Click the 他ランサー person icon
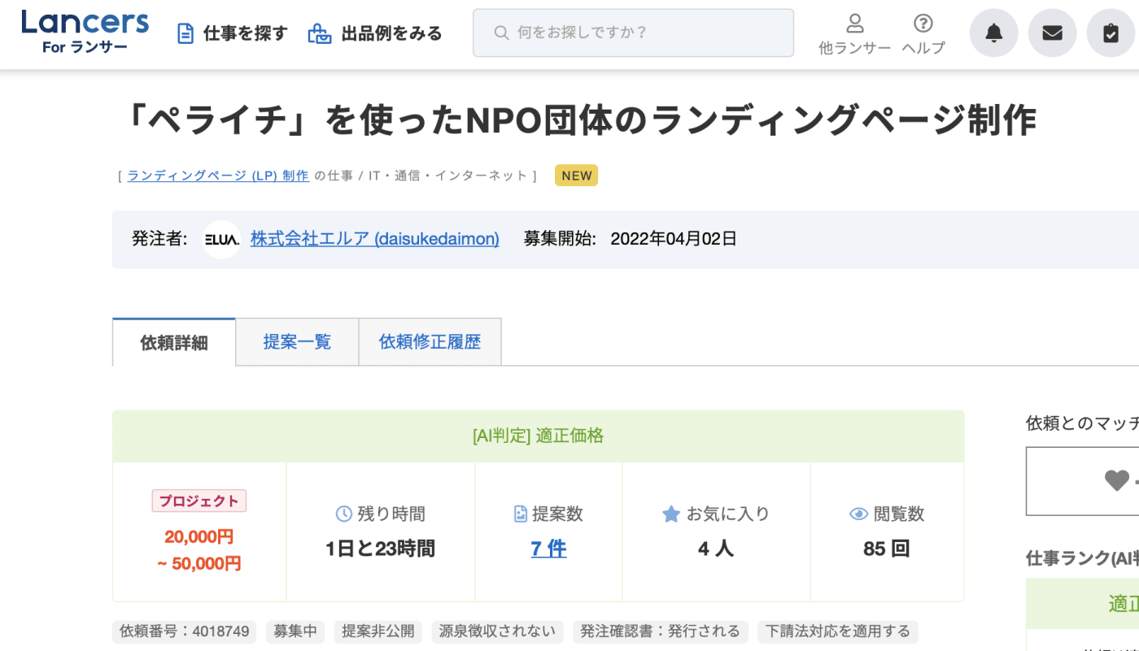1139x651 pixels. click(x=854, y=24)
